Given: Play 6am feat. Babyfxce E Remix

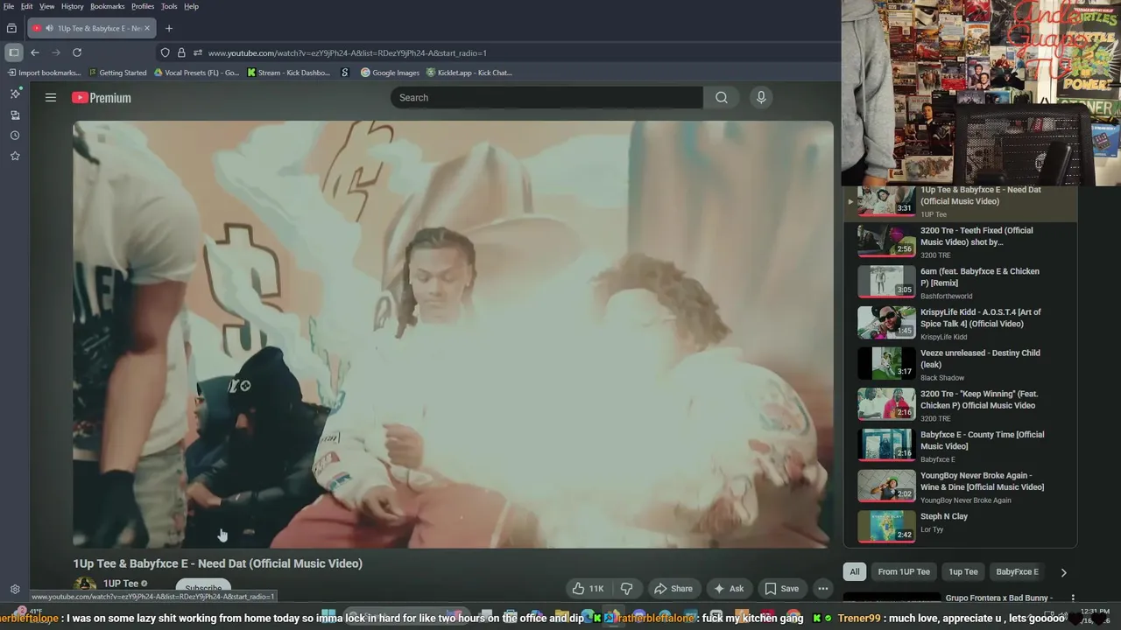Looking at the screenshot, I should (960, 283).
